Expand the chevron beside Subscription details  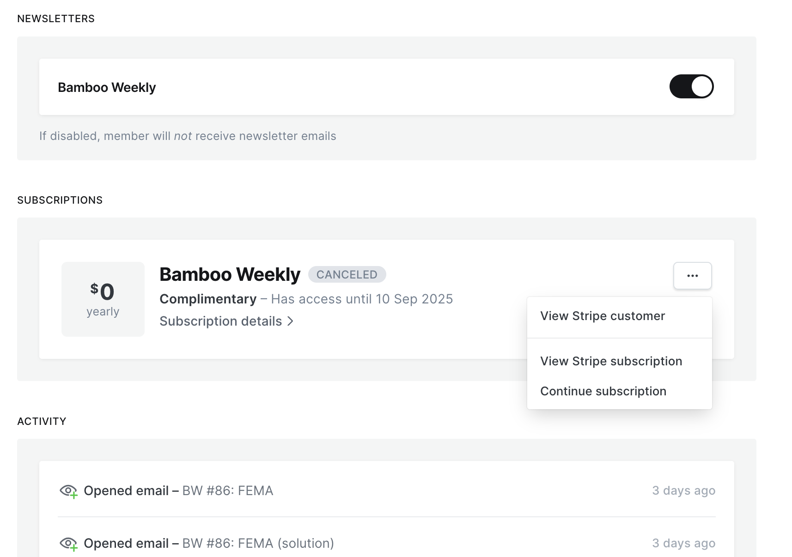[x=291, y=321]
